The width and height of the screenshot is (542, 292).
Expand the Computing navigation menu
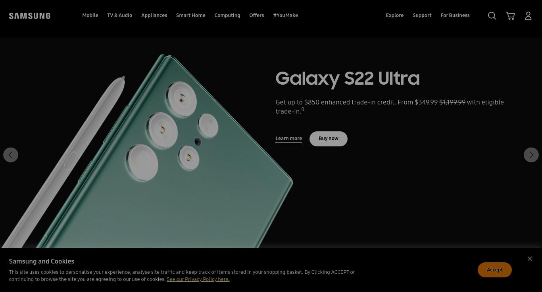pyautogui.click(x=227, y=15)
